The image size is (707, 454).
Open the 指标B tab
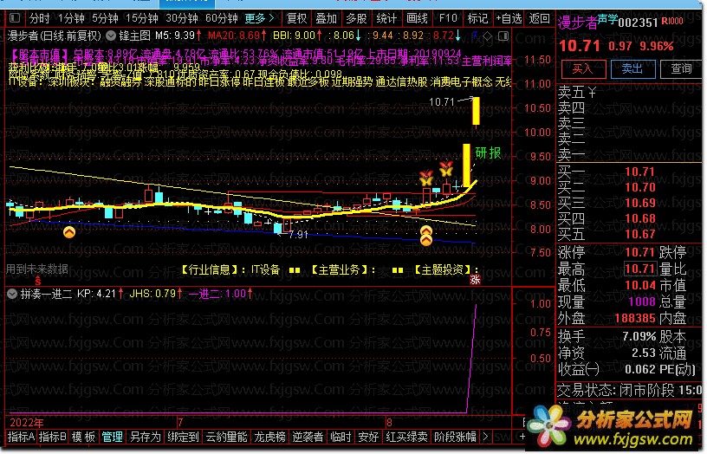click(52, 438)
